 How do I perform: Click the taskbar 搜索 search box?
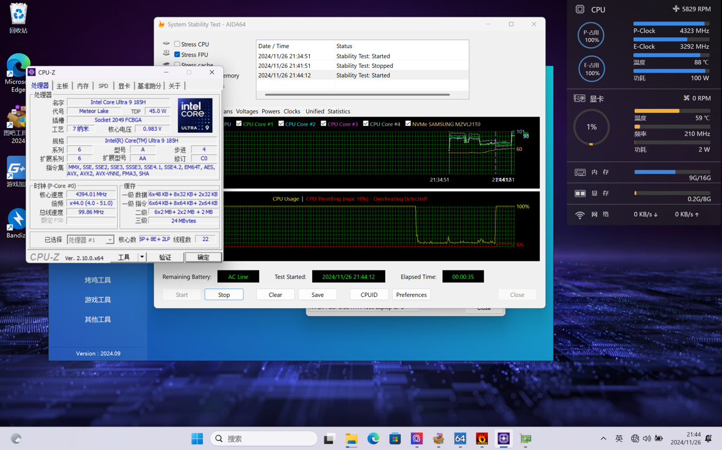tap(264, 439)
